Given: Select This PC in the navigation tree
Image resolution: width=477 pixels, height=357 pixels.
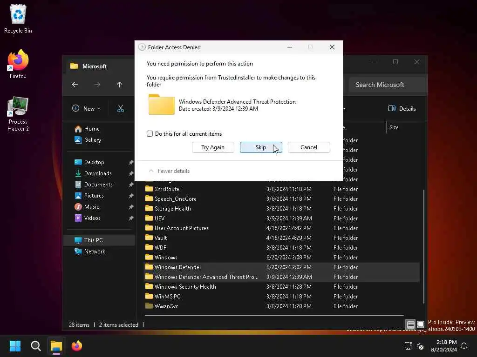Looking at the screenshot, I should click(99, 240).
